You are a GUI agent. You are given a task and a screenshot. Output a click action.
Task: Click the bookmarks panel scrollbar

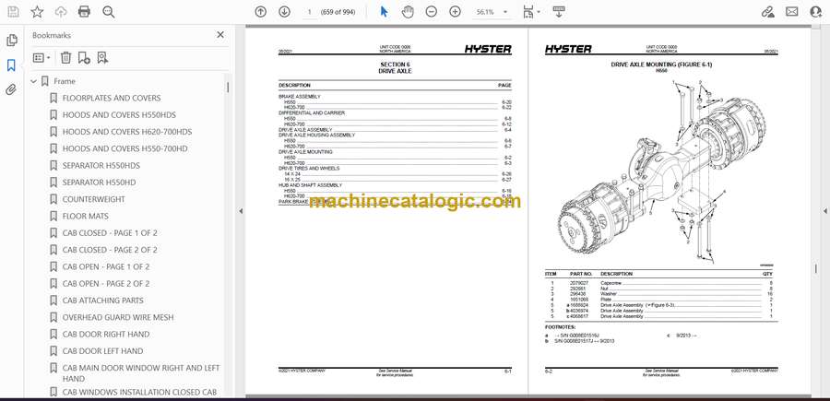pyautogui.click(x=228, y=88)
